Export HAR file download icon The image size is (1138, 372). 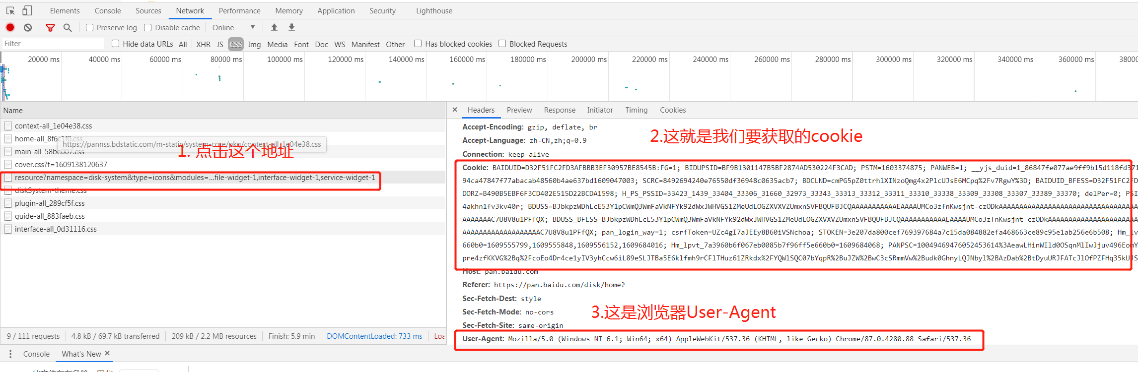291,27
